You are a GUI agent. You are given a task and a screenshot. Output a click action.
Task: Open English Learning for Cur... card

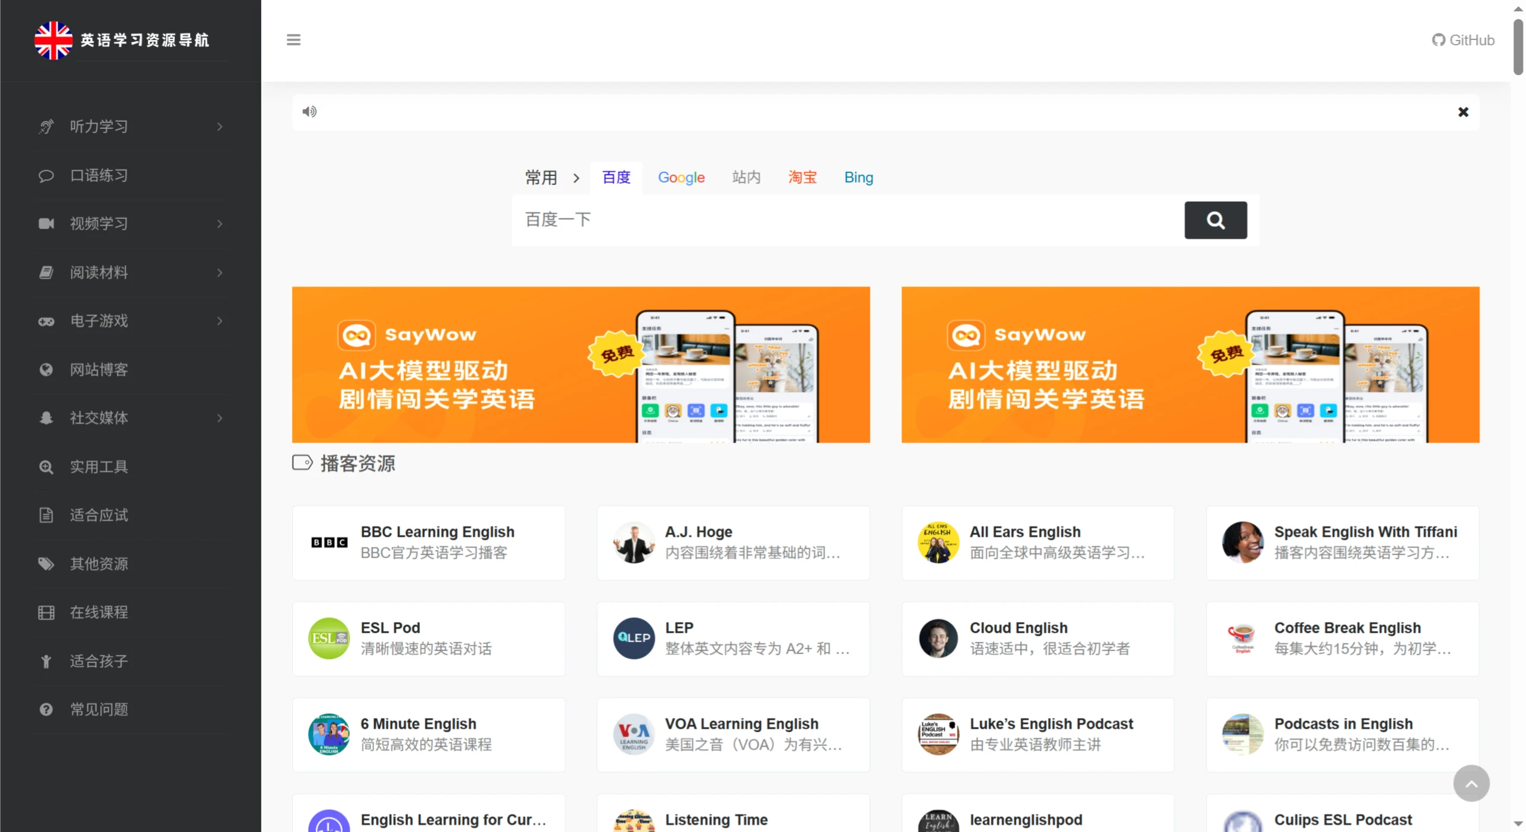[x=428, y=813]
